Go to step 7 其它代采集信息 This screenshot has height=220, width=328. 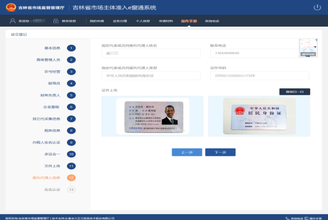(71, 119)
